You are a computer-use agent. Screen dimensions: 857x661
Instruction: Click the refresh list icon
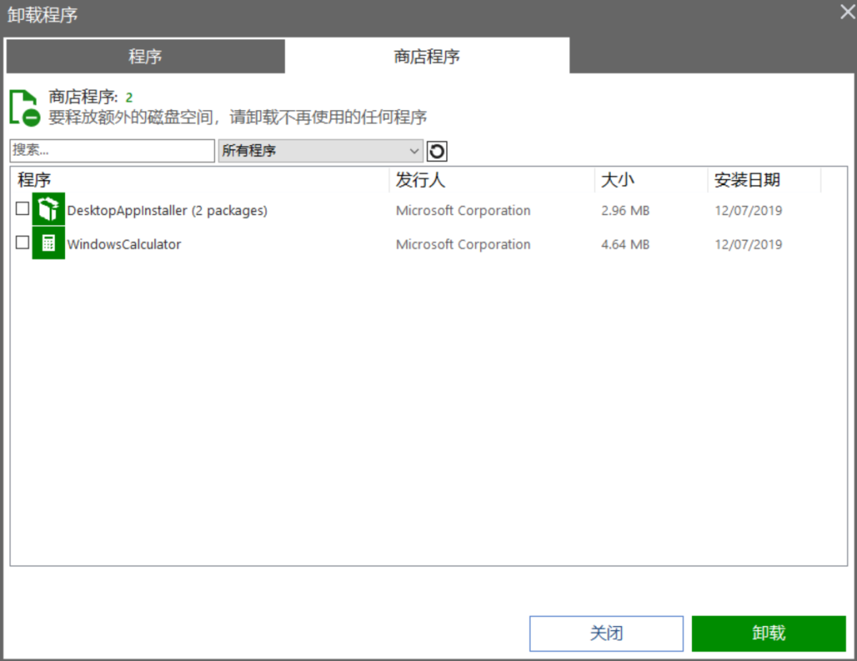(436, 151)
